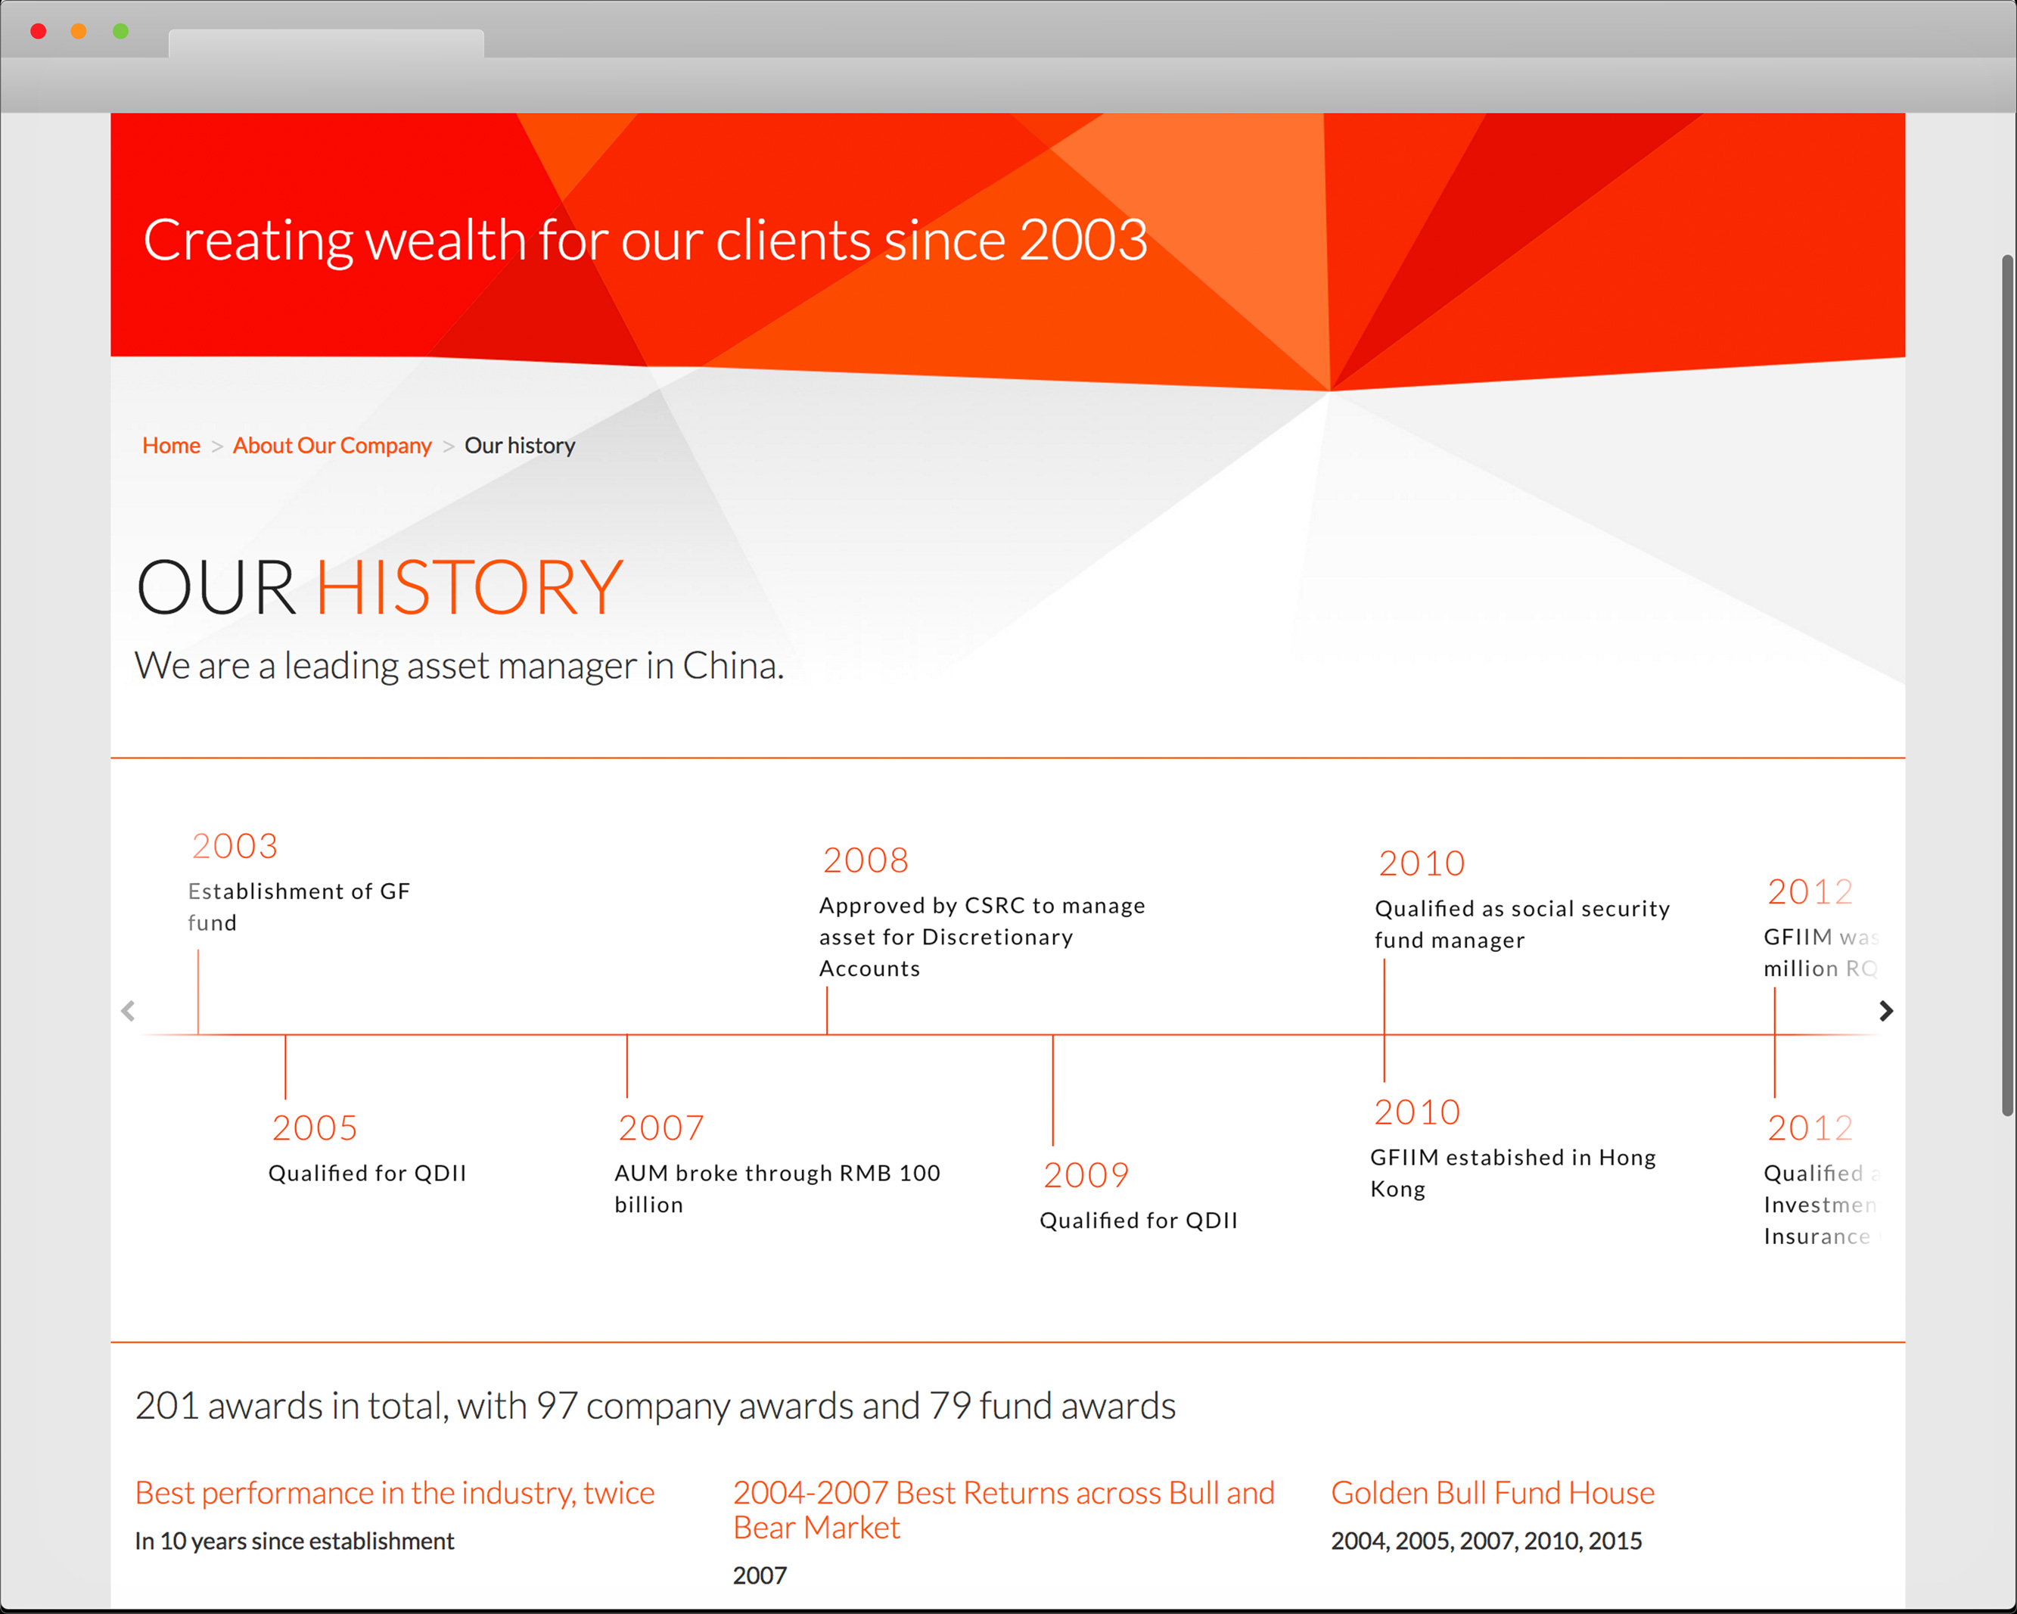Click 'In 10 years since establishment' text

(295, 1541)
